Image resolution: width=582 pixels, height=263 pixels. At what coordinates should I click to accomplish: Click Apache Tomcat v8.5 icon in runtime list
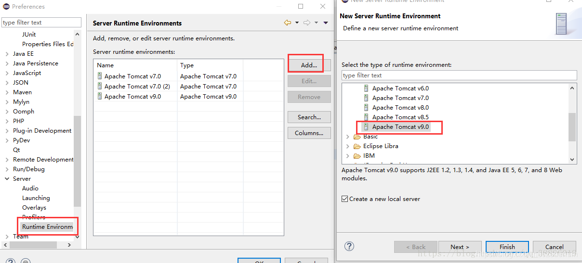click(366, 117)
